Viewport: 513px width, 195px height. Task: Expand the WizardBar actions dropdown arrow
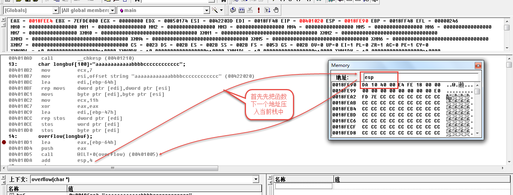coord(221,10)
